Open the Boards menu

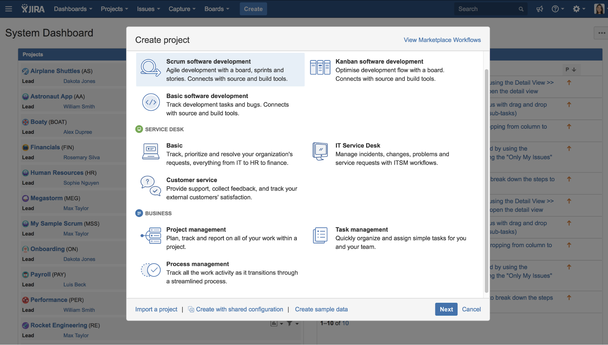[x=217, y=9]
